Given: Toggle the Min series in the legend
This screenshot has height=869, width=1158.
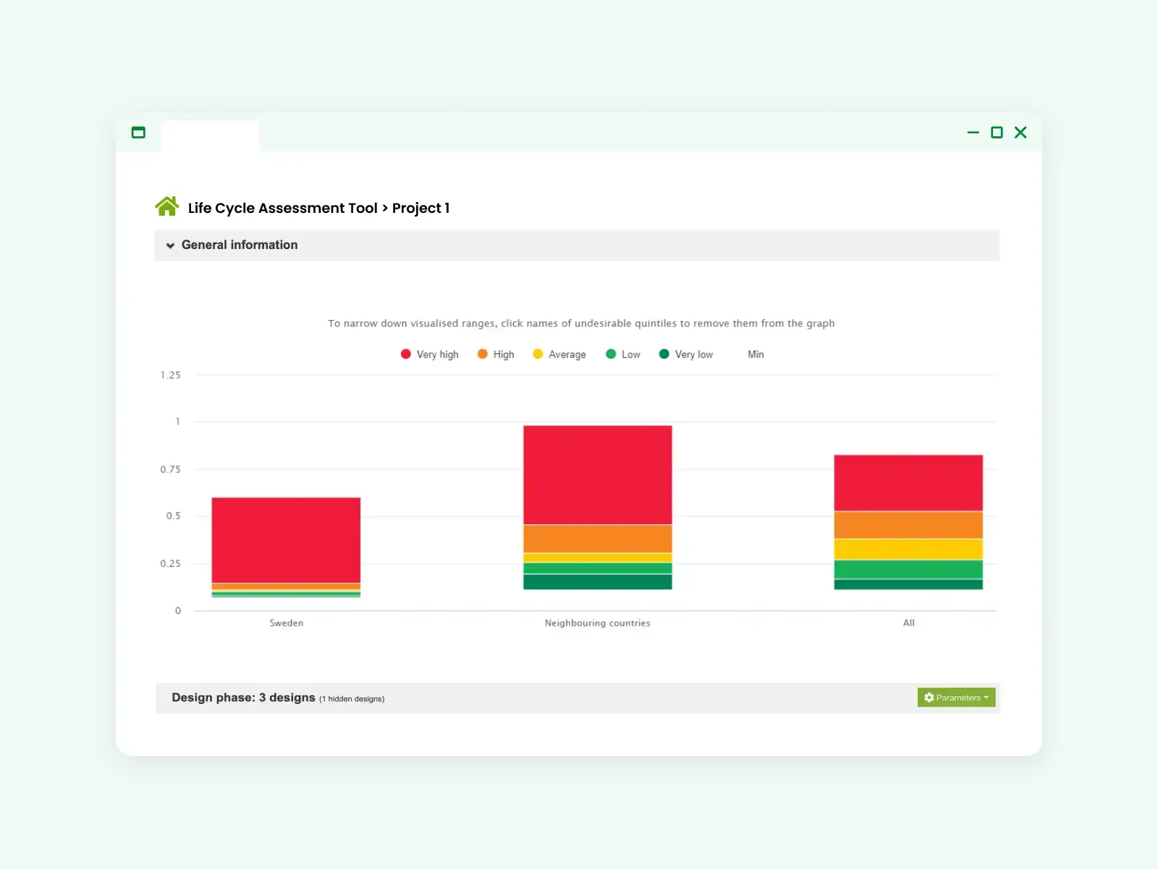Looking at the screenshot, I should click(755, 354).
